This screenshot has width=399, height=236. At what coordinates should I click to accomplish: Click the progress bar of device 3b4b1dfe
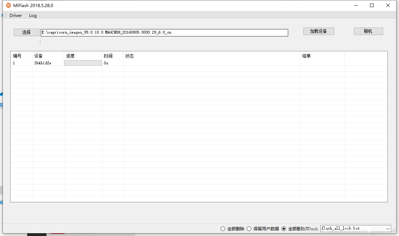(83, 63)
